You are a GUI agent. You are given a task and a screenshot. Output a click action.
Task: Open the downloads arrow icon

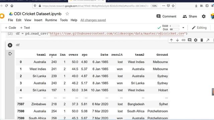[196, 6]
